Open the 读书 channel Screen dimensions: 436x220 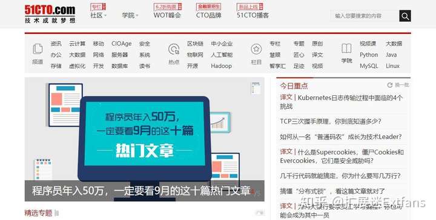pyautogui.click(x=145, y=66)
